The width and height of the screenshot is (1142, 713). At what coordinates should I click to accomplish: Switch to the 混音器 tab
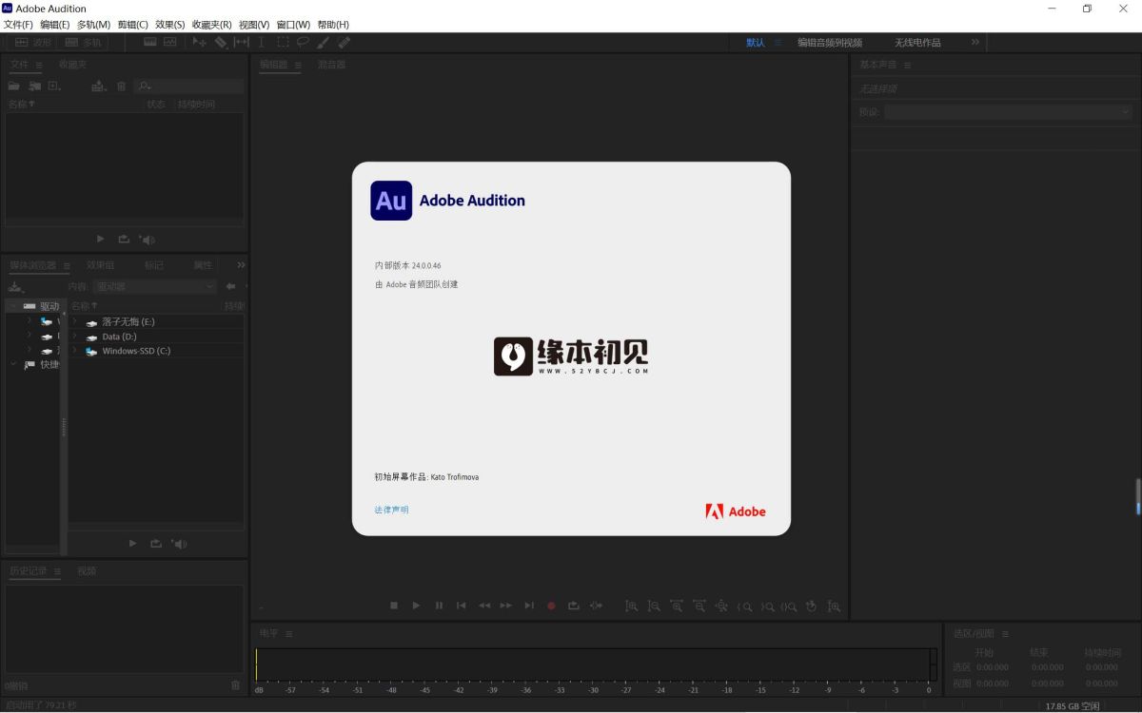pyautogui.click(x=331, y=65)
